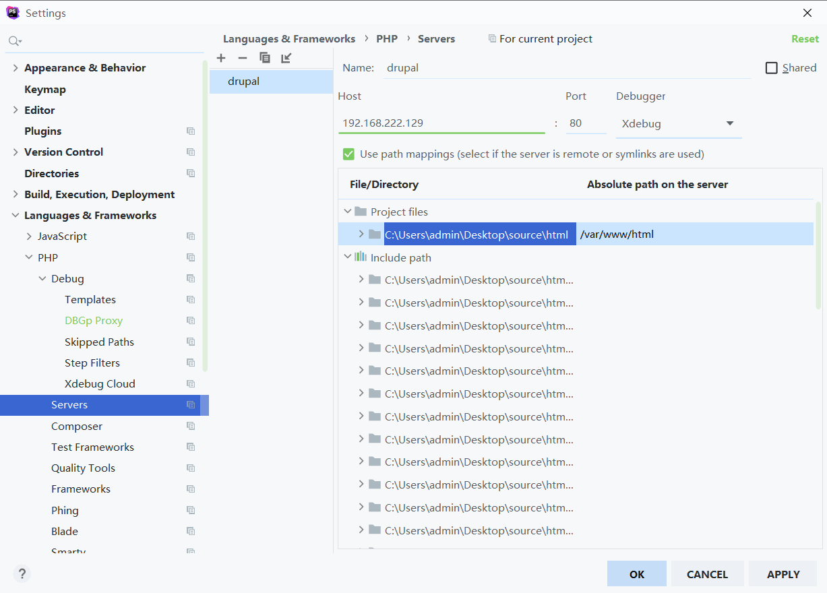The height and width of the screenshot is (593, 827).
Task: Expand the JavaScript settings node
Action: (x=29, y=237)
